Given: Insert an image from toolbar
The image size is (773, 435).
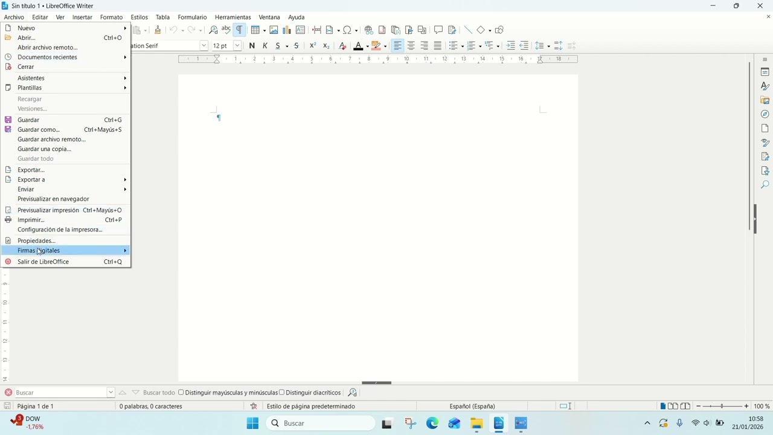Looking at the screenshot, I should [x=274, y=30].
